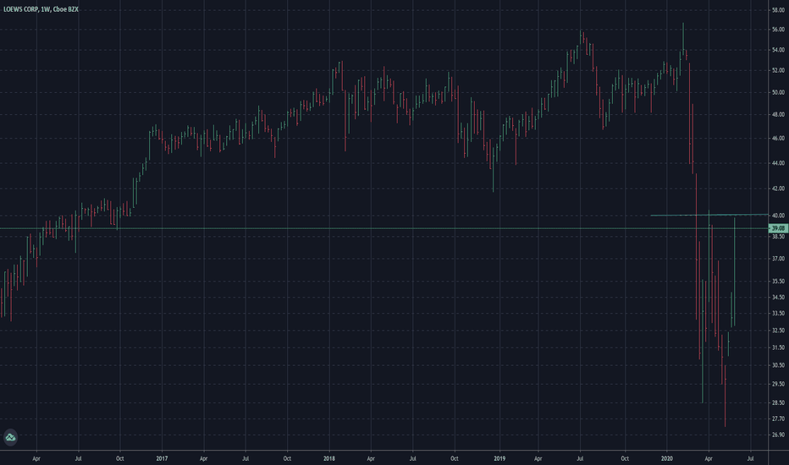Screen dimensions: 789x465
Task: Click the TradingView cloud logo icon
Action: tap(10, 437)
